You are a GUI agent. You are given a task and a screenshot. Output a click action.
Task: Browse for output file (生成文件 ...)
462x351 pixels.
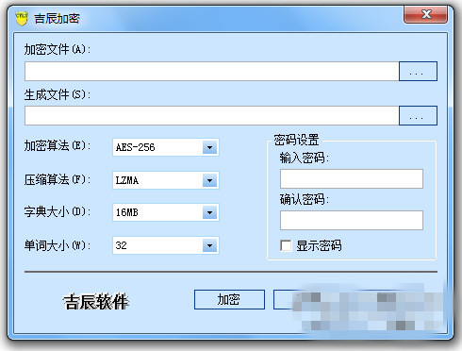pos(418,116)
